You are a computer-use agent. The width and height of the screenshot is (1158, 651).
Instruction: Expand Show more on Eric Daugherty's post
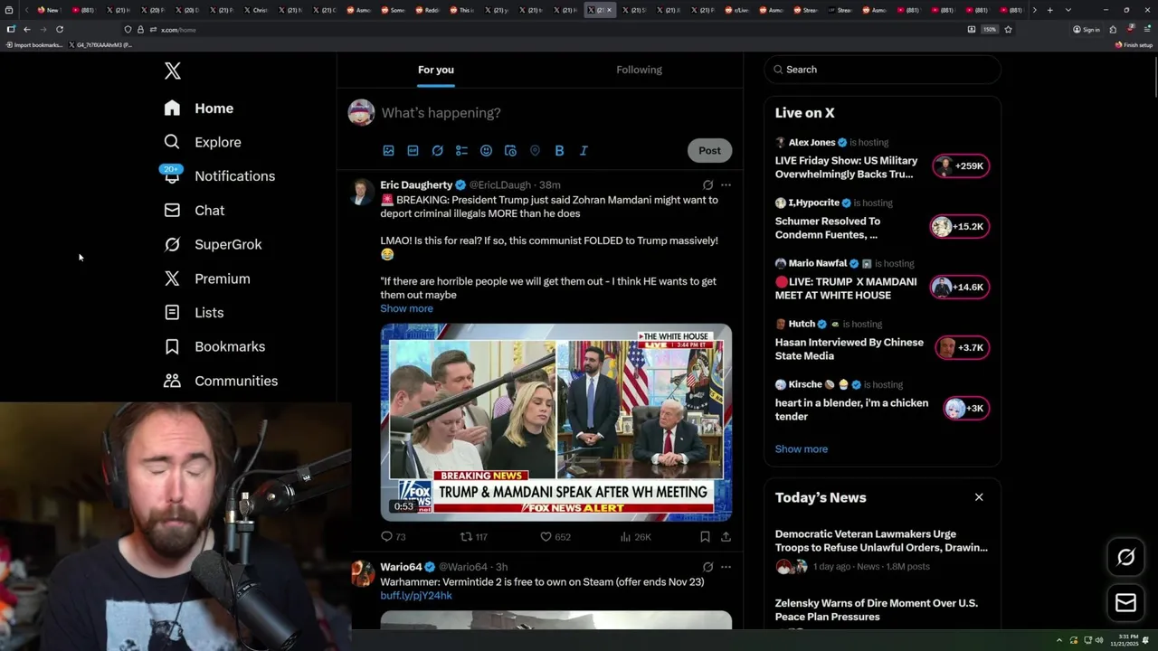406,308
